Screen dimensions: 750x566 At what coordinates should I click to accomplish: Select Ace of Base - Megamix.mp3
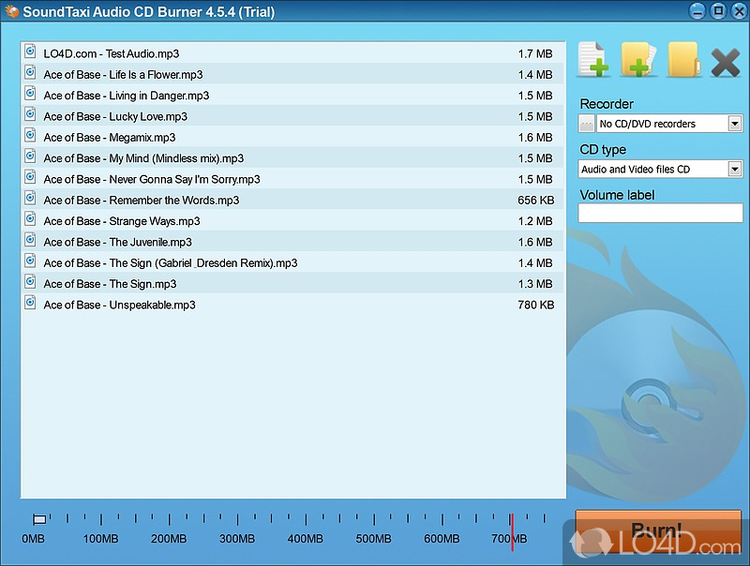[110, 138]
